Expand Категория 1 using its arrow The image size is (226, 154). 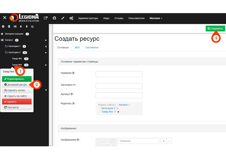click(46, 47)
